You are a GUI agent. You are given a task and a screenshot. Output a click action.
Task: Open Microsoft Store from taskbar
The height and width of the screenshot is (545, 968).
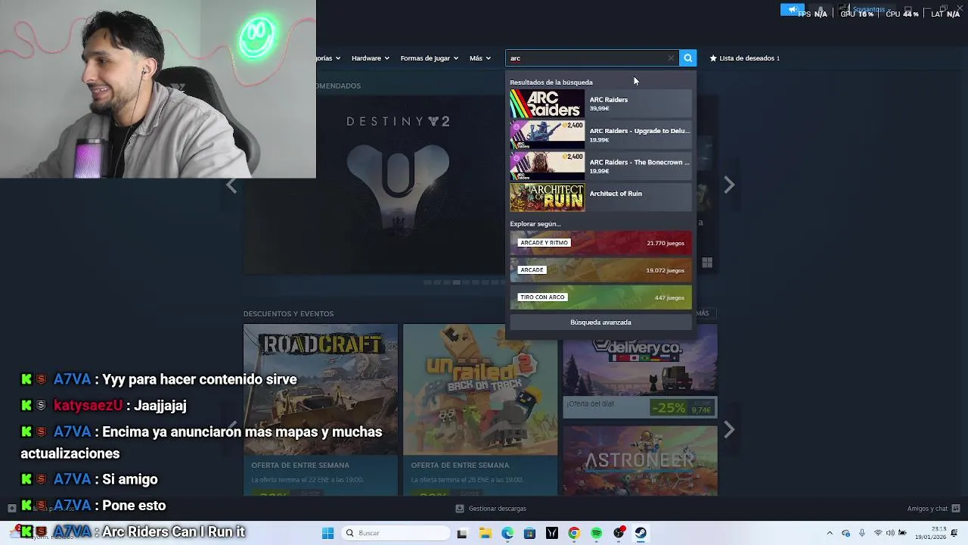[529, 533]
